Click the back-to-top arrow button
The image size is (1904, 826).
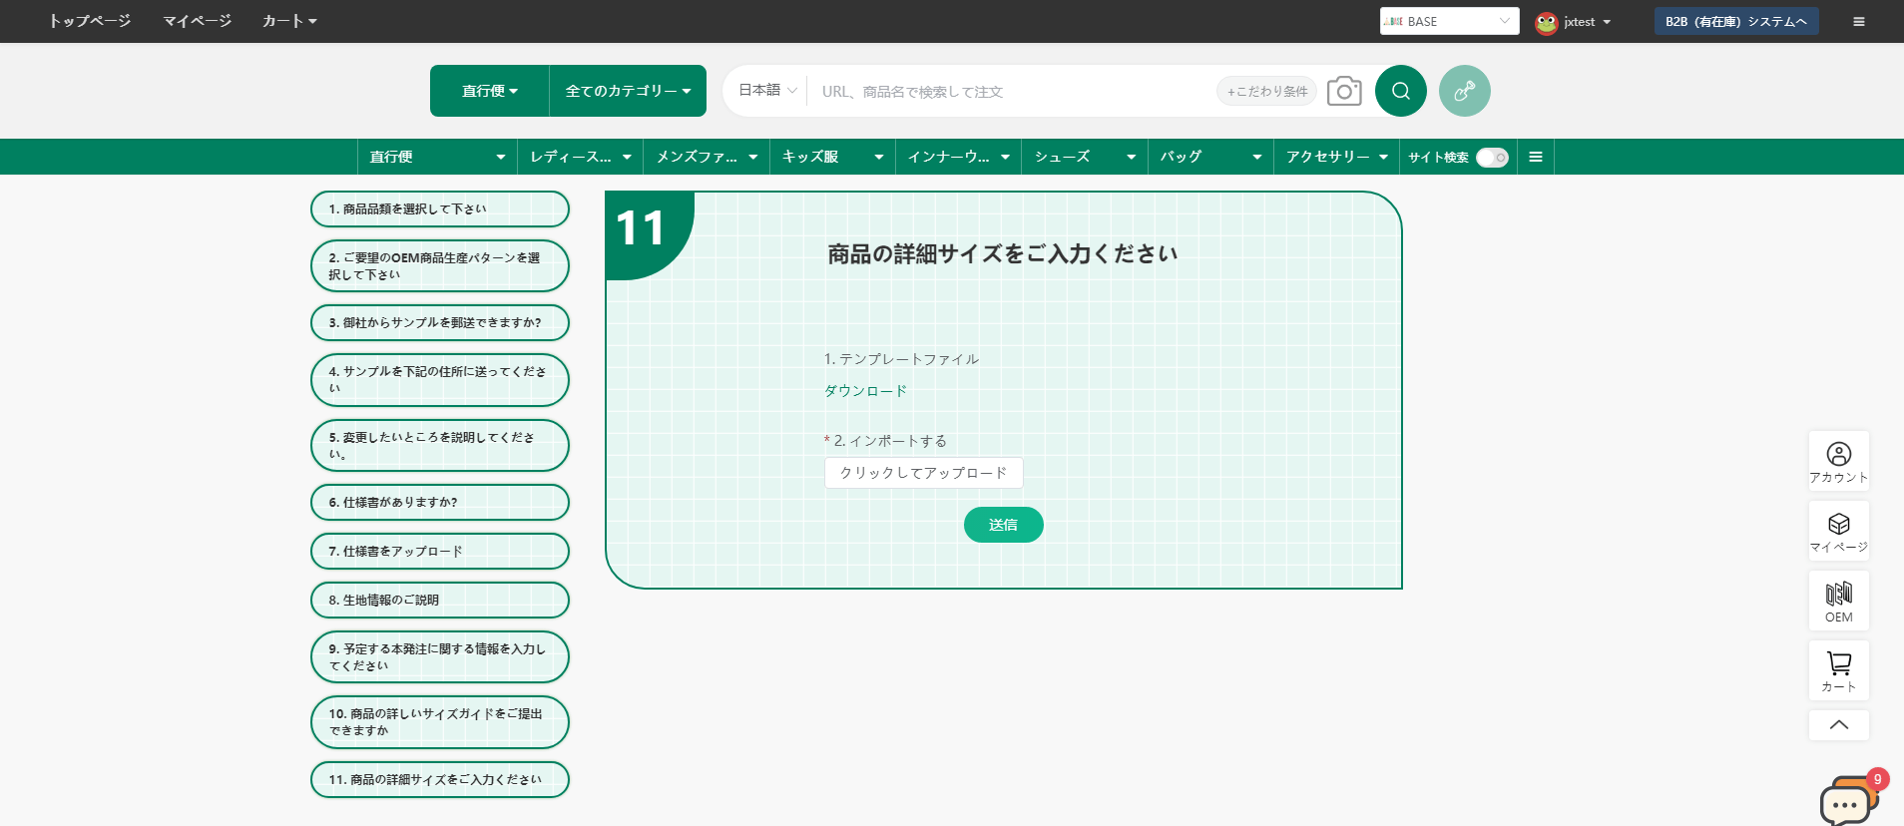point(1839,725)
